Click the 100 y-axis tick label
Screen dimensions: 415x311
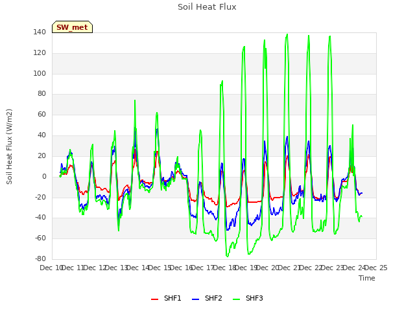[x=40, y=73]
